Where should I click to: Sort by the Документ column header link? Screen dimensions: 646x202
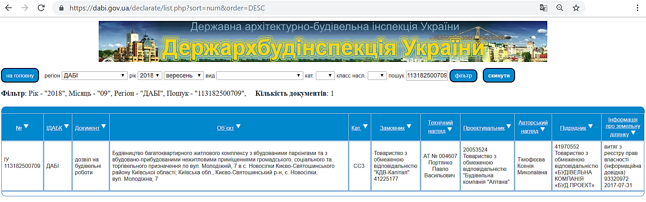click(x=87, y=128)
